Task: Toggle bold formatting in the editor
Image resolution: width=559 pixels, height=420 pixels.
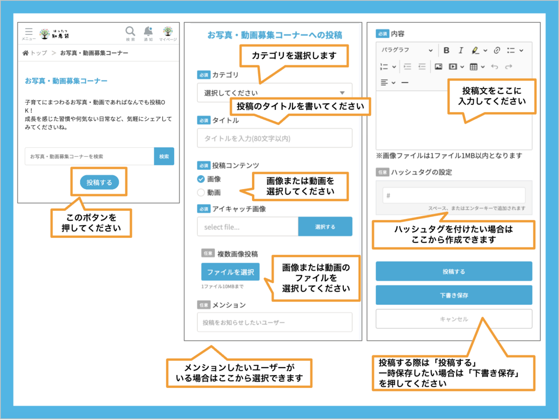Action: click(446, 50)
